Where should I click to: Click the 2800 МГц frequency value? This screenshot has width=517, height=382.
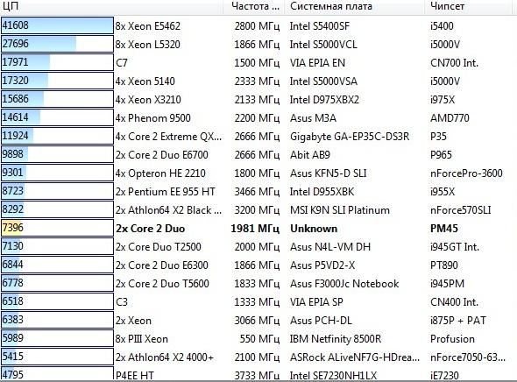(257, 26)
